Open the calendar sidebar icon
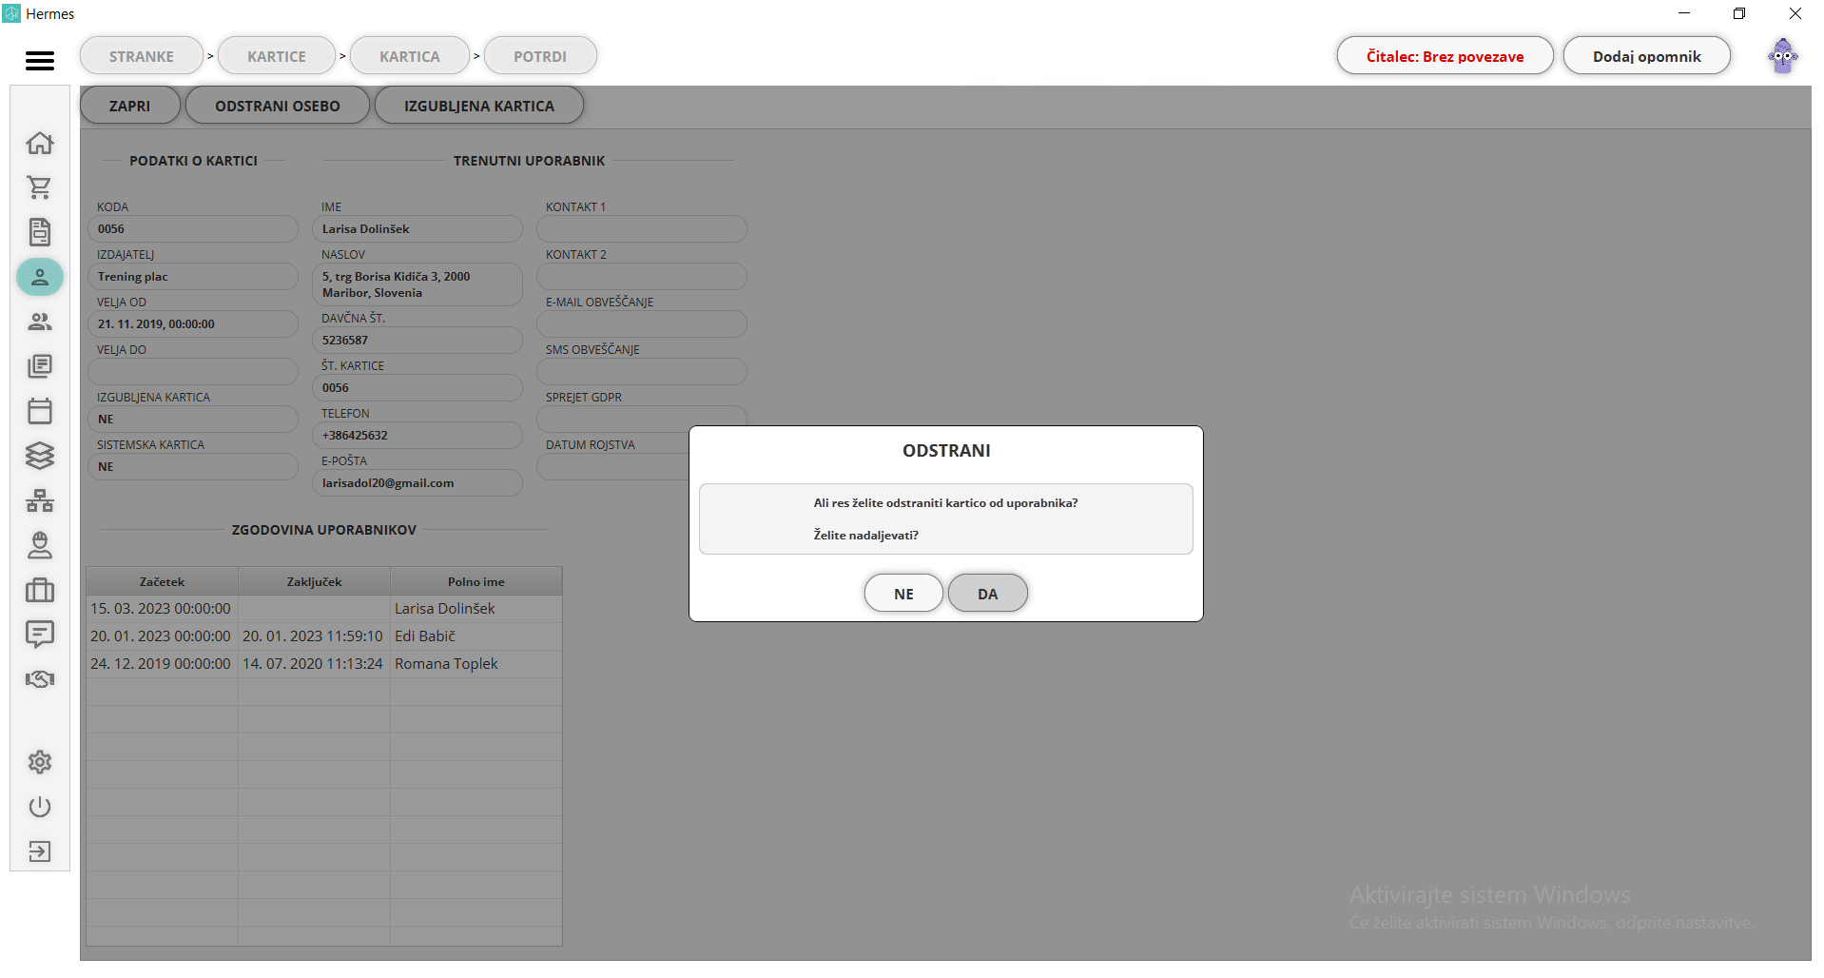This screenshot has height=978, width=1824. (40, 411)
